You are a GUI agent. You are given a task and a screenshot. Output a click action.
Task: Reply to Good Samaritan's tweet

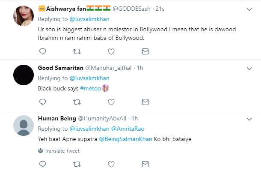coord(42,102)
